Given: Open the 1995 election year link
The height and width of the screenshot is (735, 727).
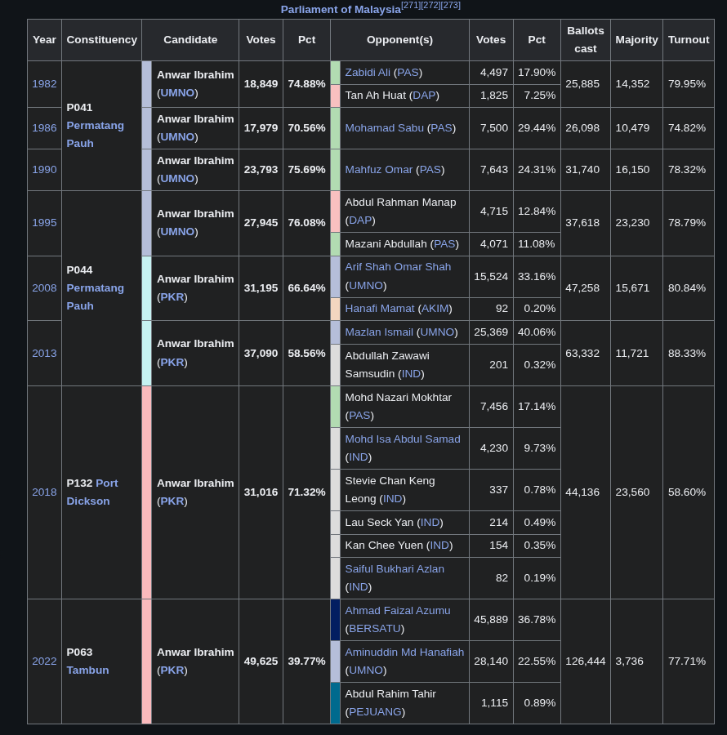Looking at the screenshot, I should coord(44,223).
